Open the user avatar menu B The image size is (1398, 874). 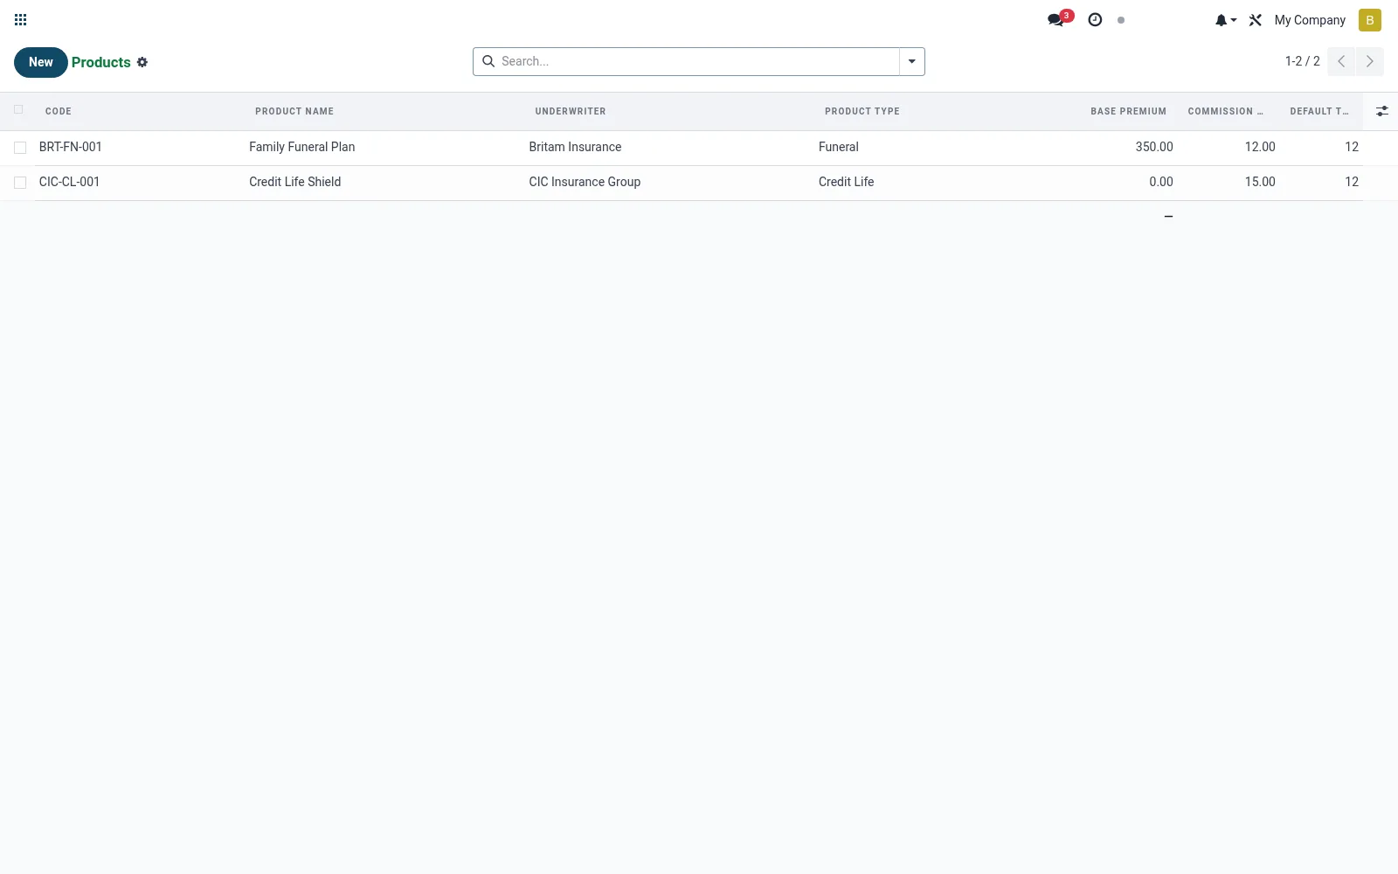1370,20
